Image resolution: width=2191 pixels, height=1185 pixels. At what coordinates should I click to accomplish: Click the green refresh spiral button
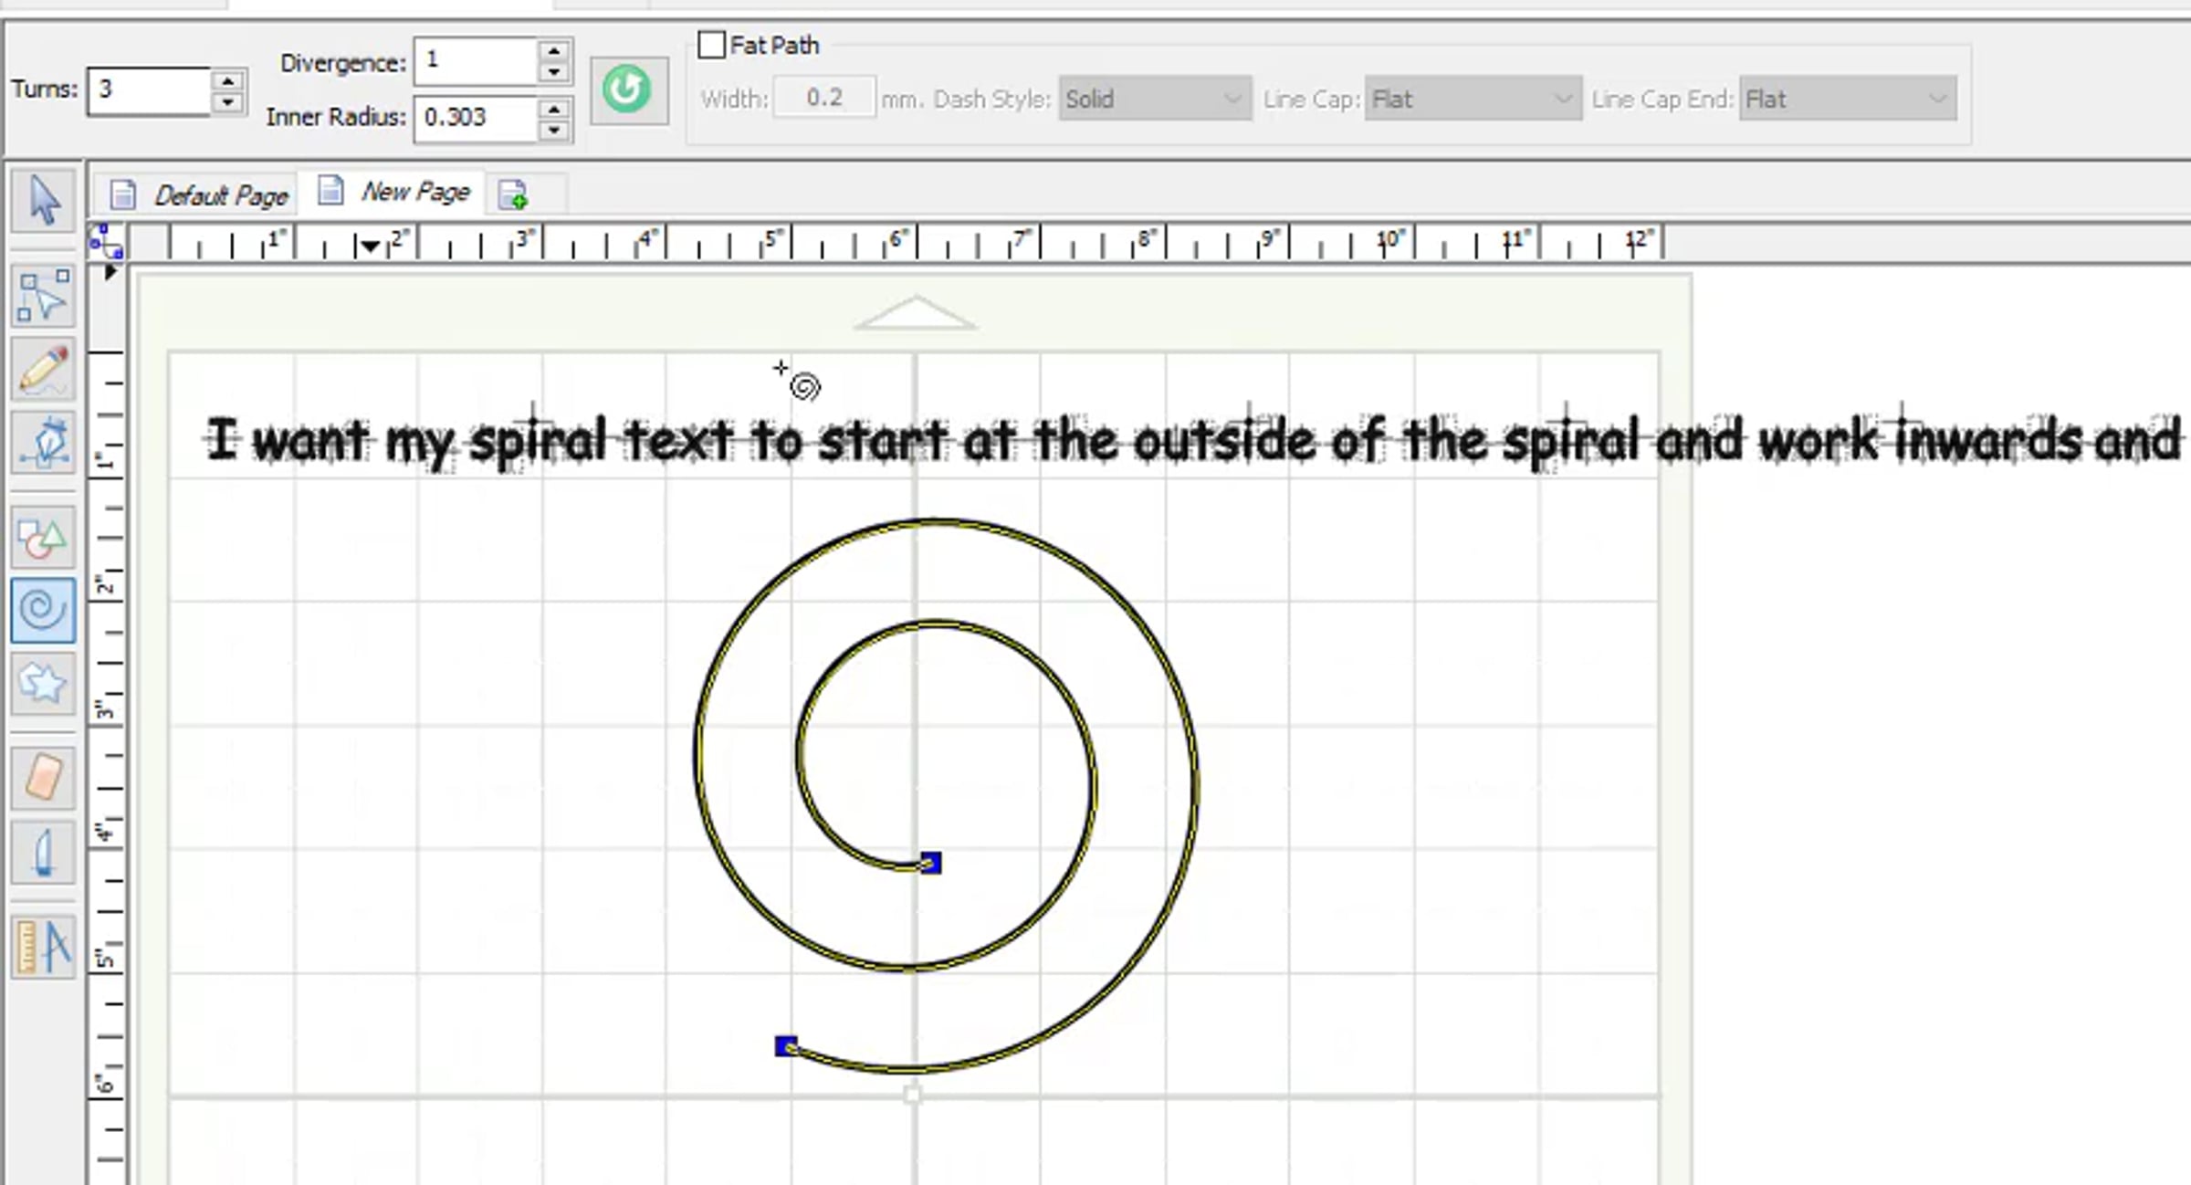pyautogui.click(x=629, y=90)
